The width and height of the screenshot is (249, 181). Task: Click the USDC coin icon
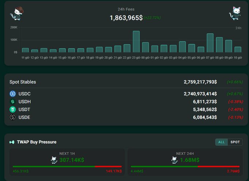[x=12, y=94]
